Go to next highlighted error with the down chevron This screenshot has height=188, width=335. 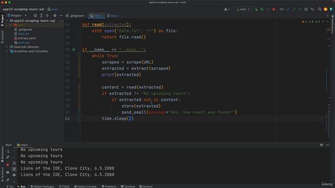coord(328,21)
